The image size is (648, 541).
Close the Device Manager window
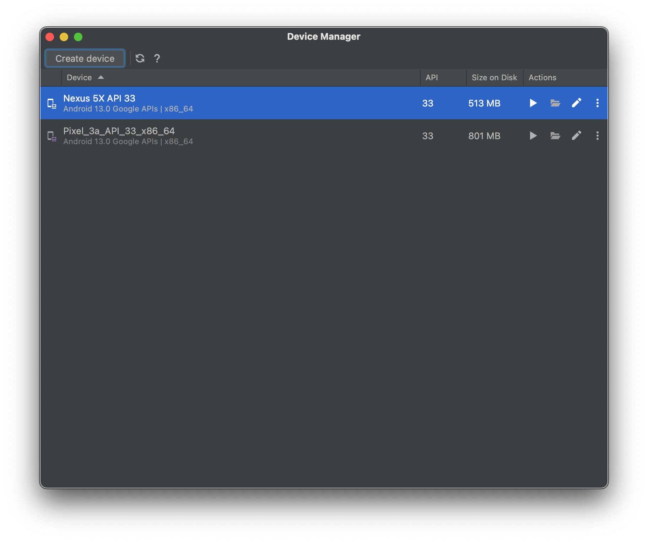pyautogui.click(x=50, y=37)
